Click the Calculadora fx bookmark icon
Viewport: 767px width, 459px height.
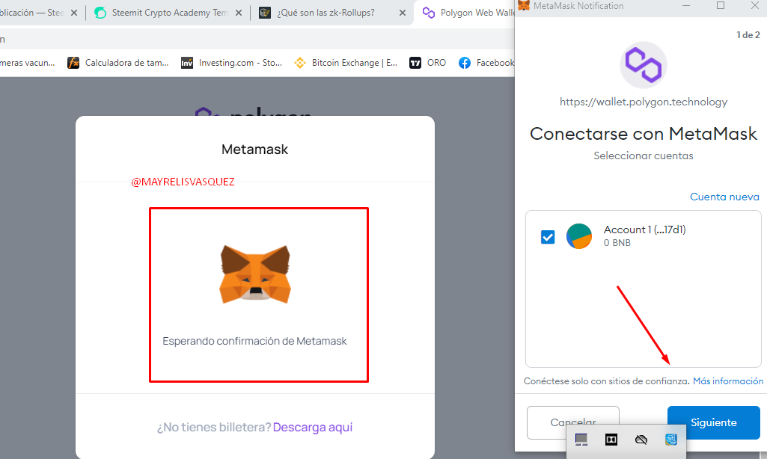click(x=73, y=63)
